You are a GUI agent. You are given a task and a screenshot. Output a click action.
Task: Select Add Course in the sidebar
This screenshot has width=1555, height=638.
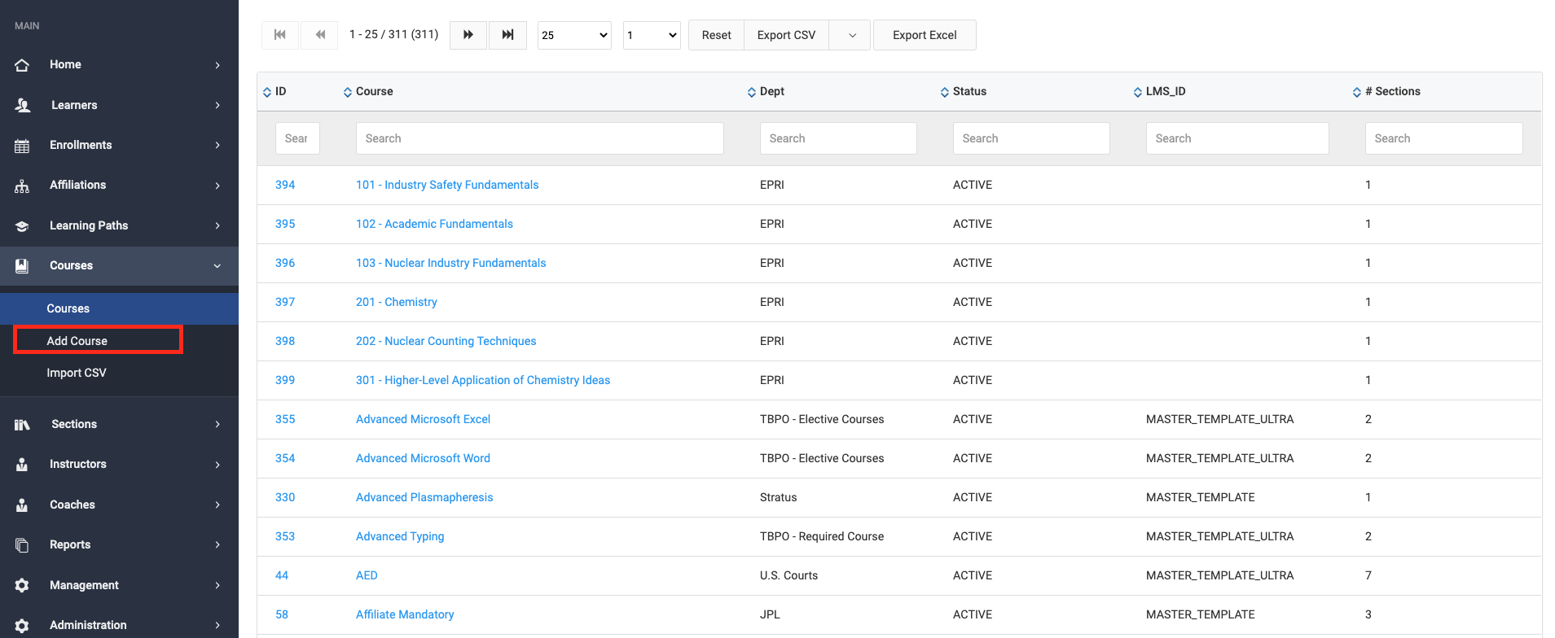(77, 341)
